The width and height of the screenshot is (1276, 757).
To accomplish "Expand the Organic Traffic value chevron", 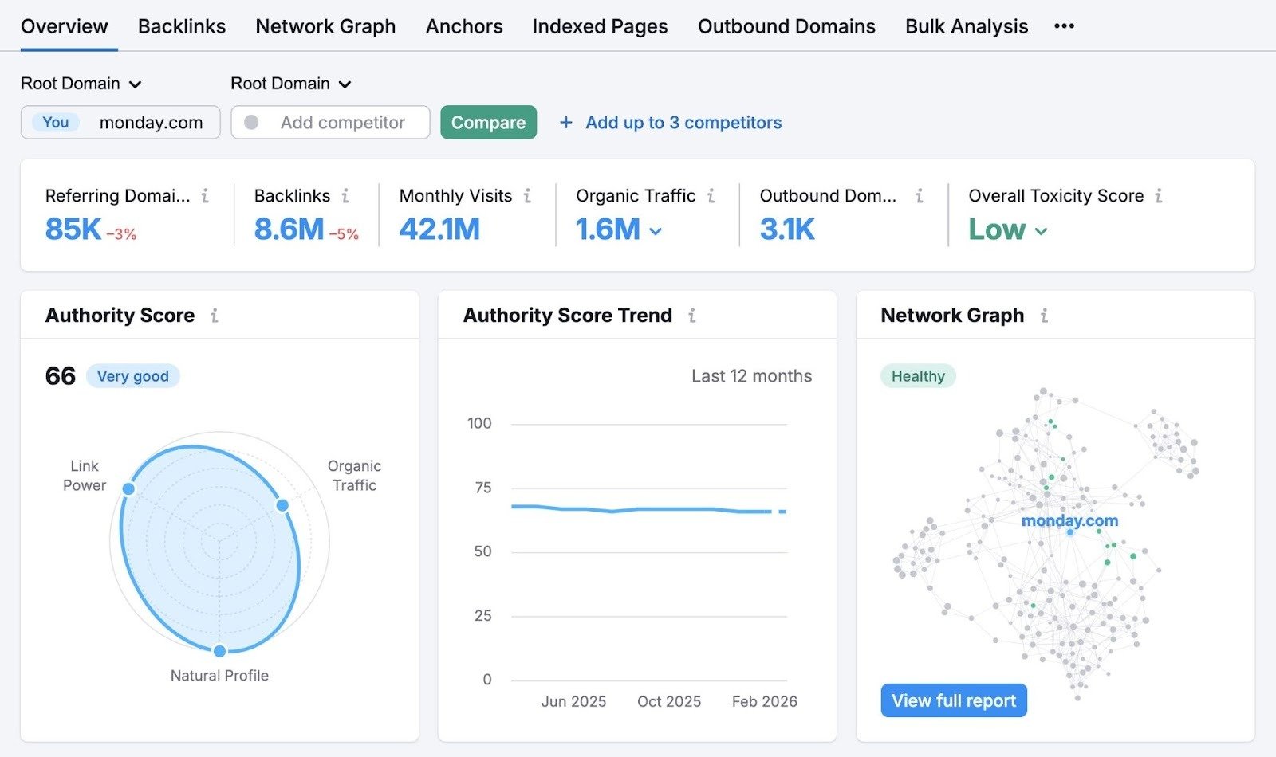I will point(656,231).
